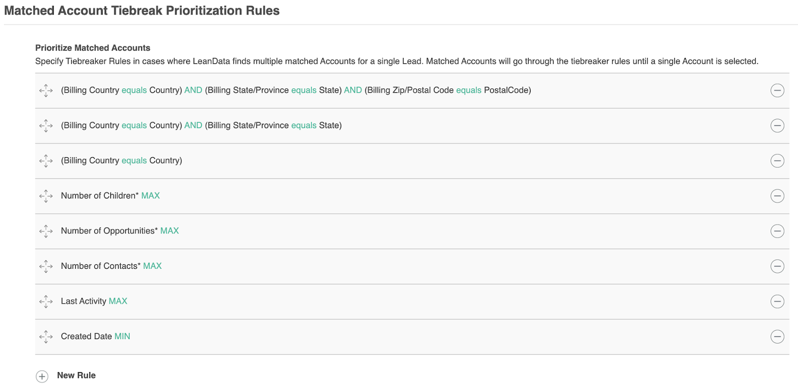798x390 pixels.
Task: Click the Prioritize Matched Accounts heading
Action: coord(93,48)
